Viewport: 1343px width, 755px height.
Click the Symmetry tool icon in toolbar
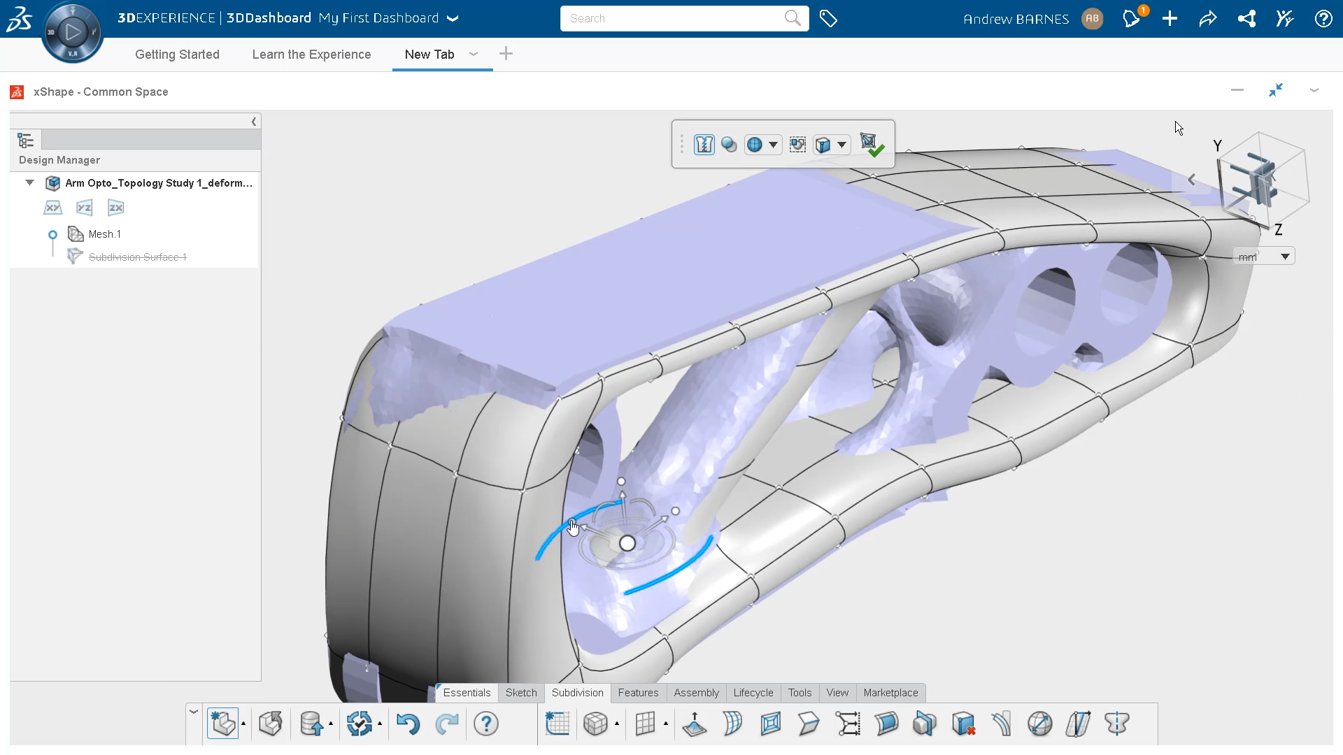[x=1116, y=724]
